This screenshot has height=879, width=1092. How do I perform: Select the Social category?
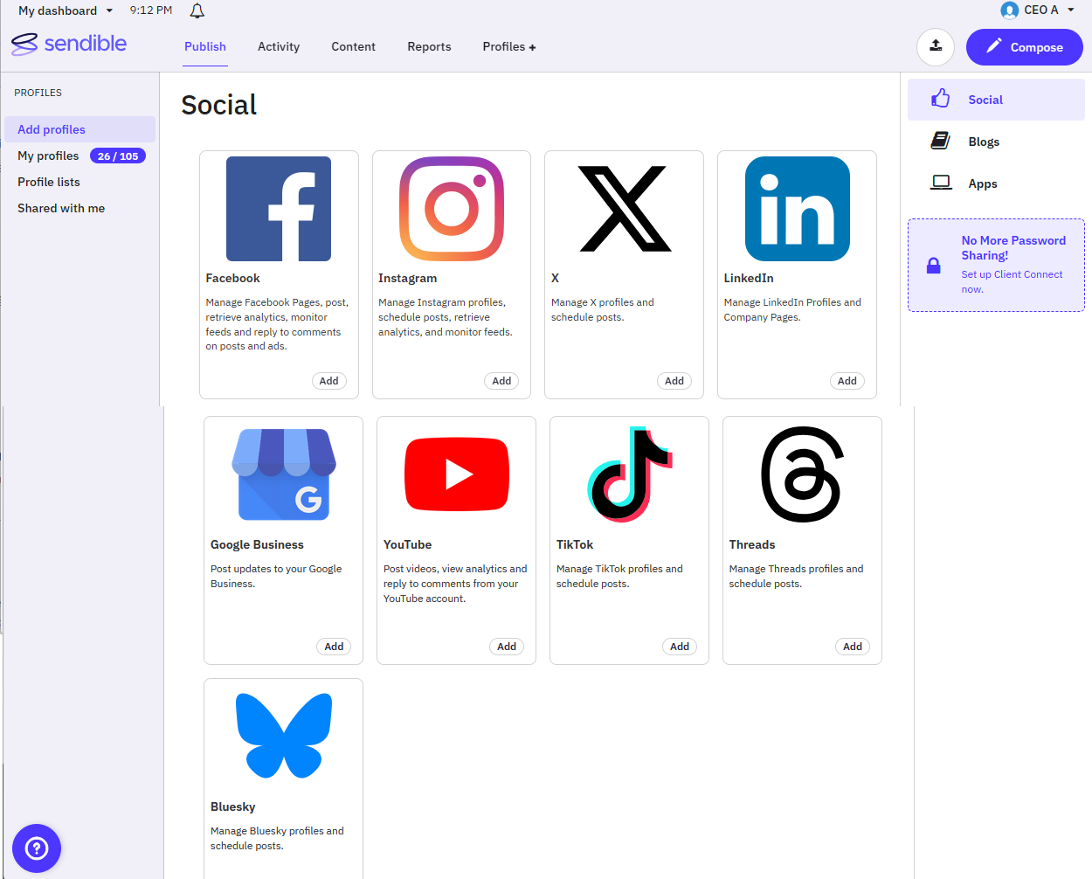[996, 100]
